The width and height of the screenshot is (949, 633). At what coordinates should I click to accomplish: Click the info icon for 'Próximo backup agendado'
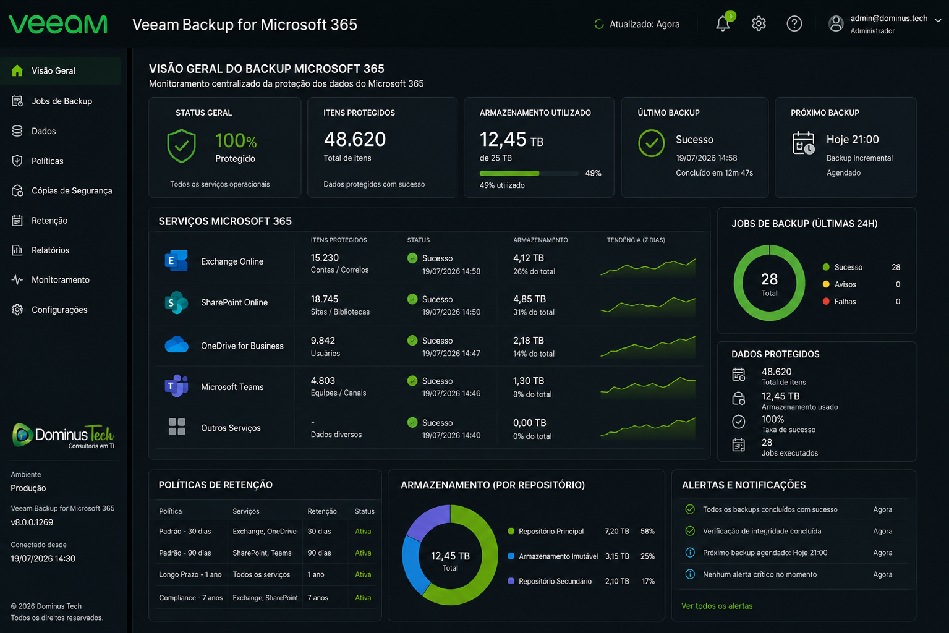click(690, 553)
